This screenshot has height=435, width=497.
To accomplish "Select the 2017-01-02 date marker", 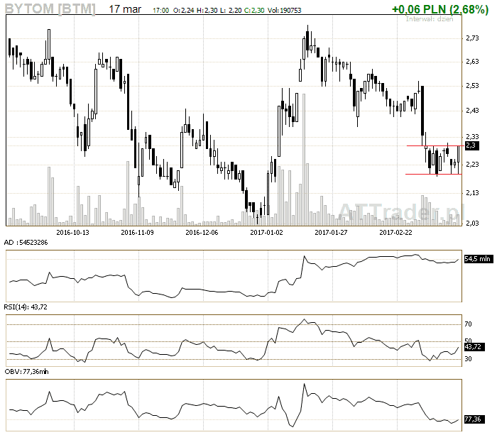I will click(x=267, y=231).
